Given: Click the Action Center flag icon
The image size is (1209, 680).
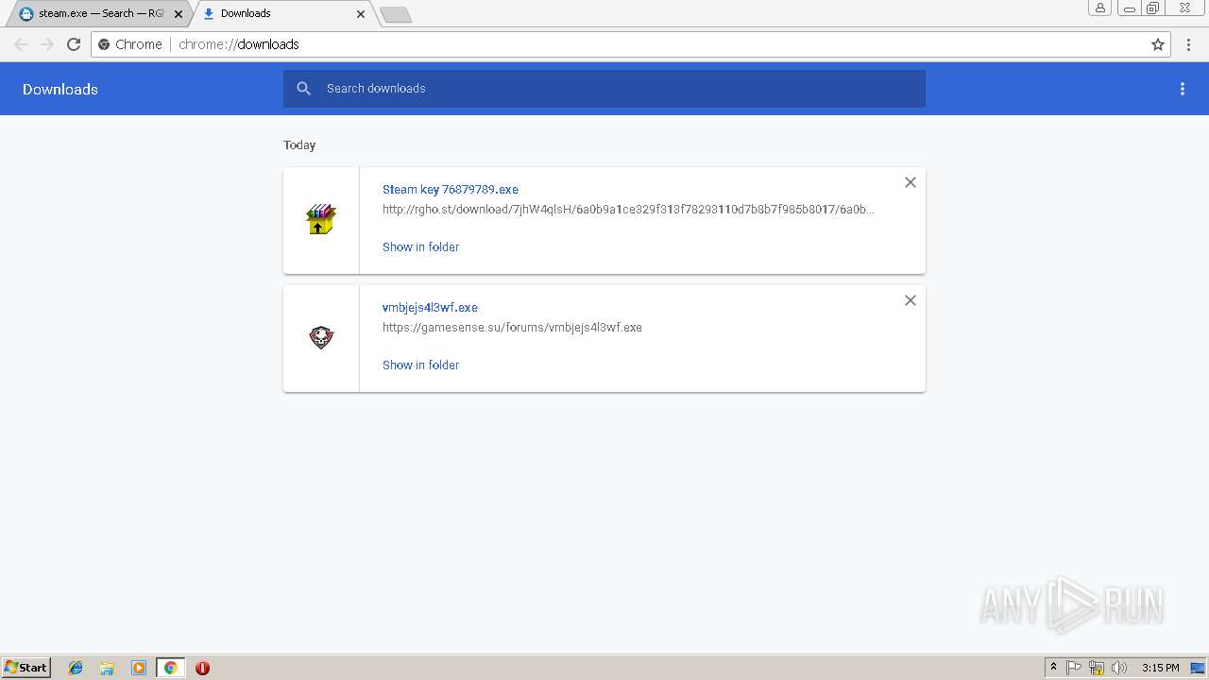Looking at the screenshot, I should tap(1074, 668).
